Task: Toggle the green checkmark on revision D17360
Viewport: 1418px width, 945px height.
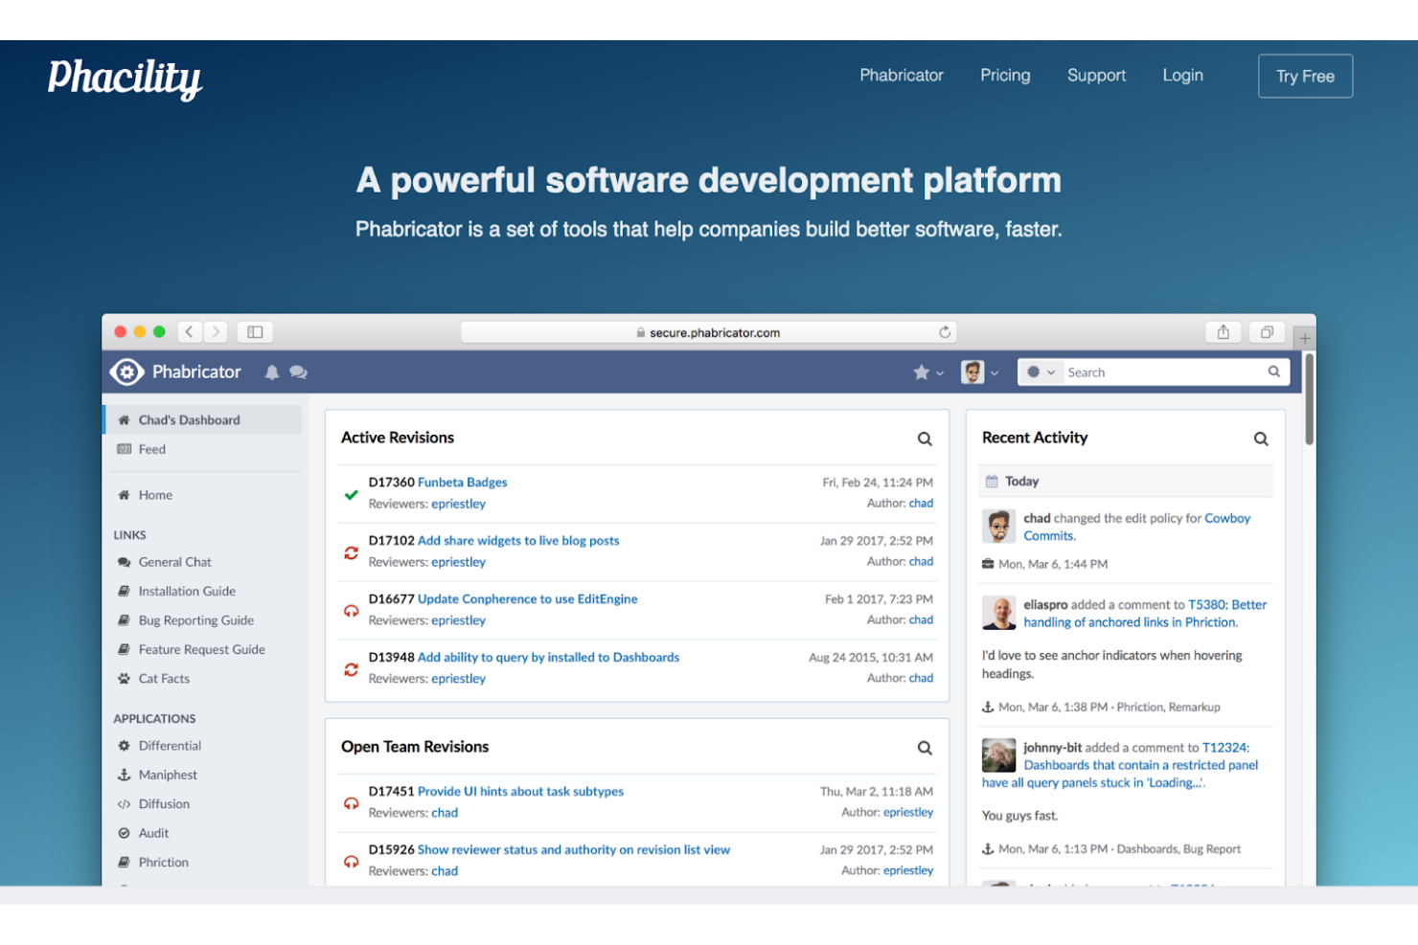Action: (x=351, y=492)
